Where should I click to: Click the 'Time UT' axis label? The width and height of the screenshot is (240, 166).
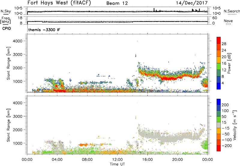[117, 164]
